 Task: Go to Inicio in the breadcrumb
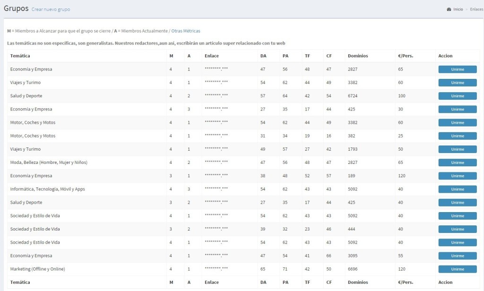458,9
